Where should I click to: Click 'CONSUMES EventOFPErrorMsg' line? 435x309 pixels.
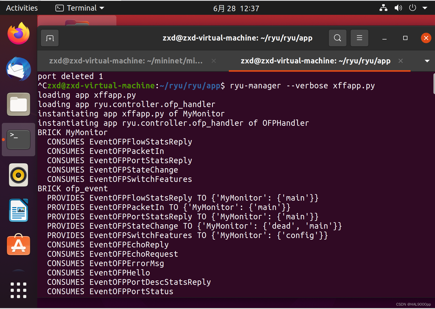(106, 263)
